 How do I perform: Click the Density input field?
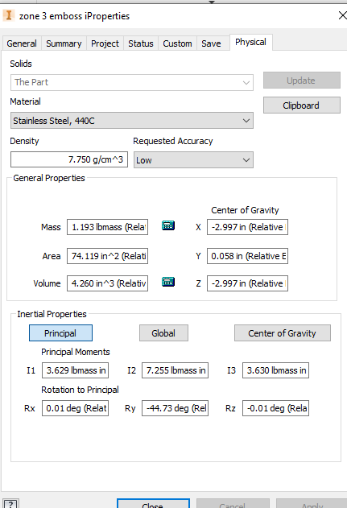click(x=69, y=159)
